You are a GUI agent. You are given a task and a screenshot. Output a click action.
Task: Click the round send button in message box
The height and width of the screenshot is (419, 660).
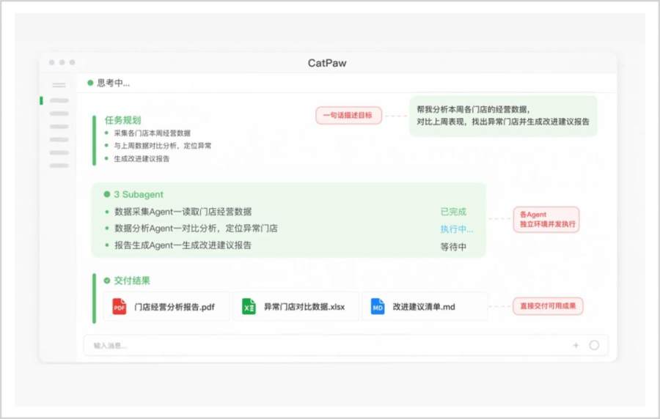click(594, 346)
